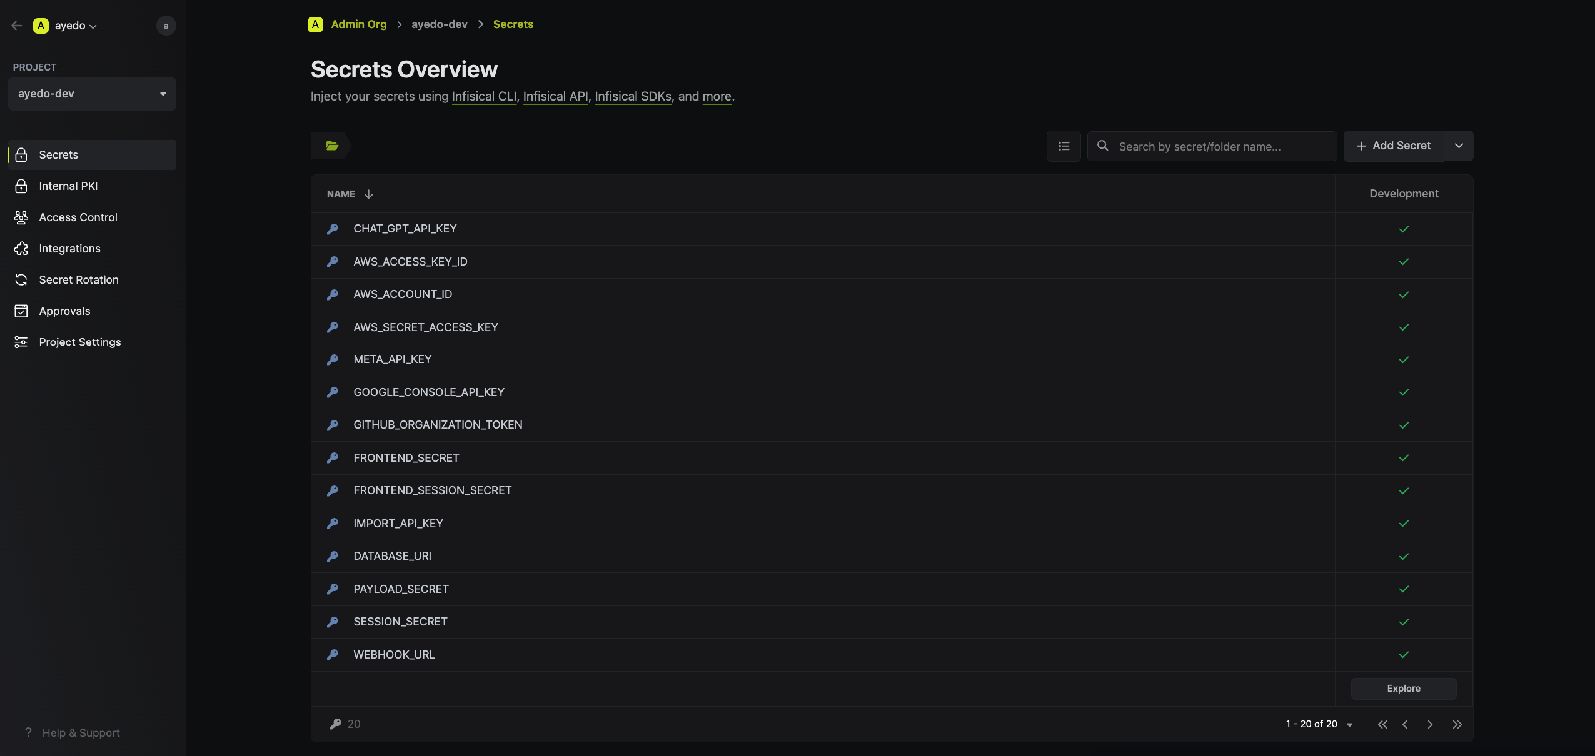Go to the previous page
Viewport: 1595px width, 756px height.
click(1405, 725)
